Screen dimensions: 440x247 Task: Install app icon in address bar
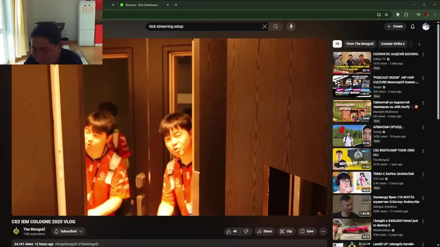pyautogui.click(x=379, y=15)
